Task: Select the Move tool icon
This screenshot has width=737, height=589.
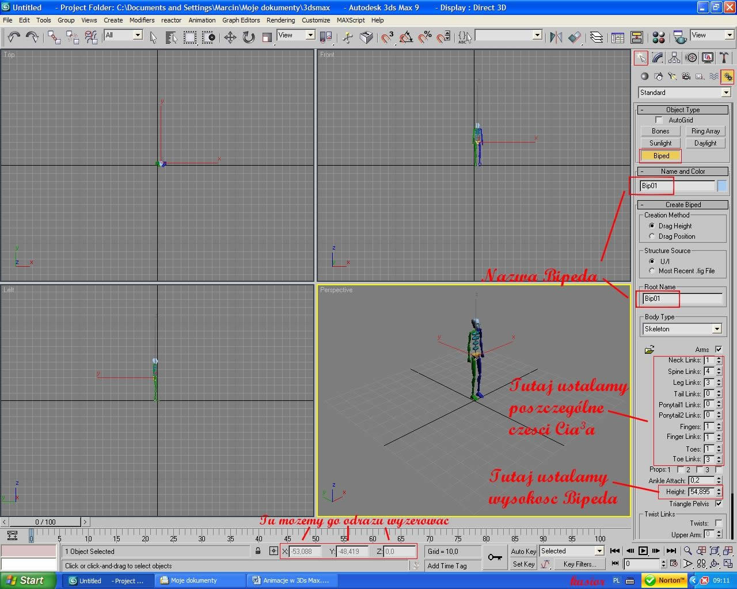Action: click(x=230, y=37)
